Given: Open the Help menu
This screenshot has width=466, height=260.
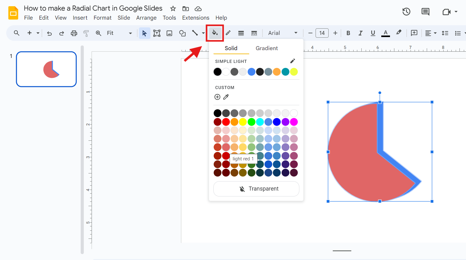Looking at the screenshot, I should tap(221, 18).
